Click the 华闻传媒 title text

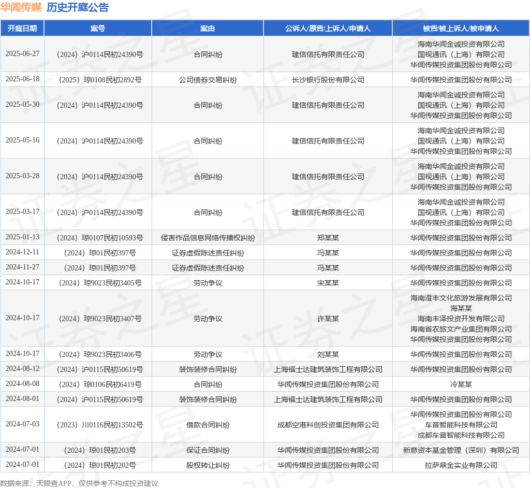[21, 7]
